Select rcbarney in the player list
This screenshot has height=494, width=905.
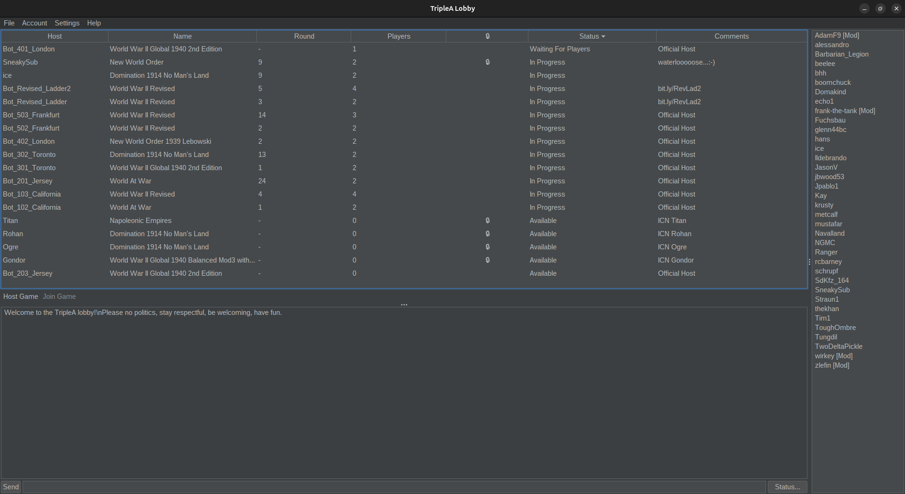(x=828, y=262)
